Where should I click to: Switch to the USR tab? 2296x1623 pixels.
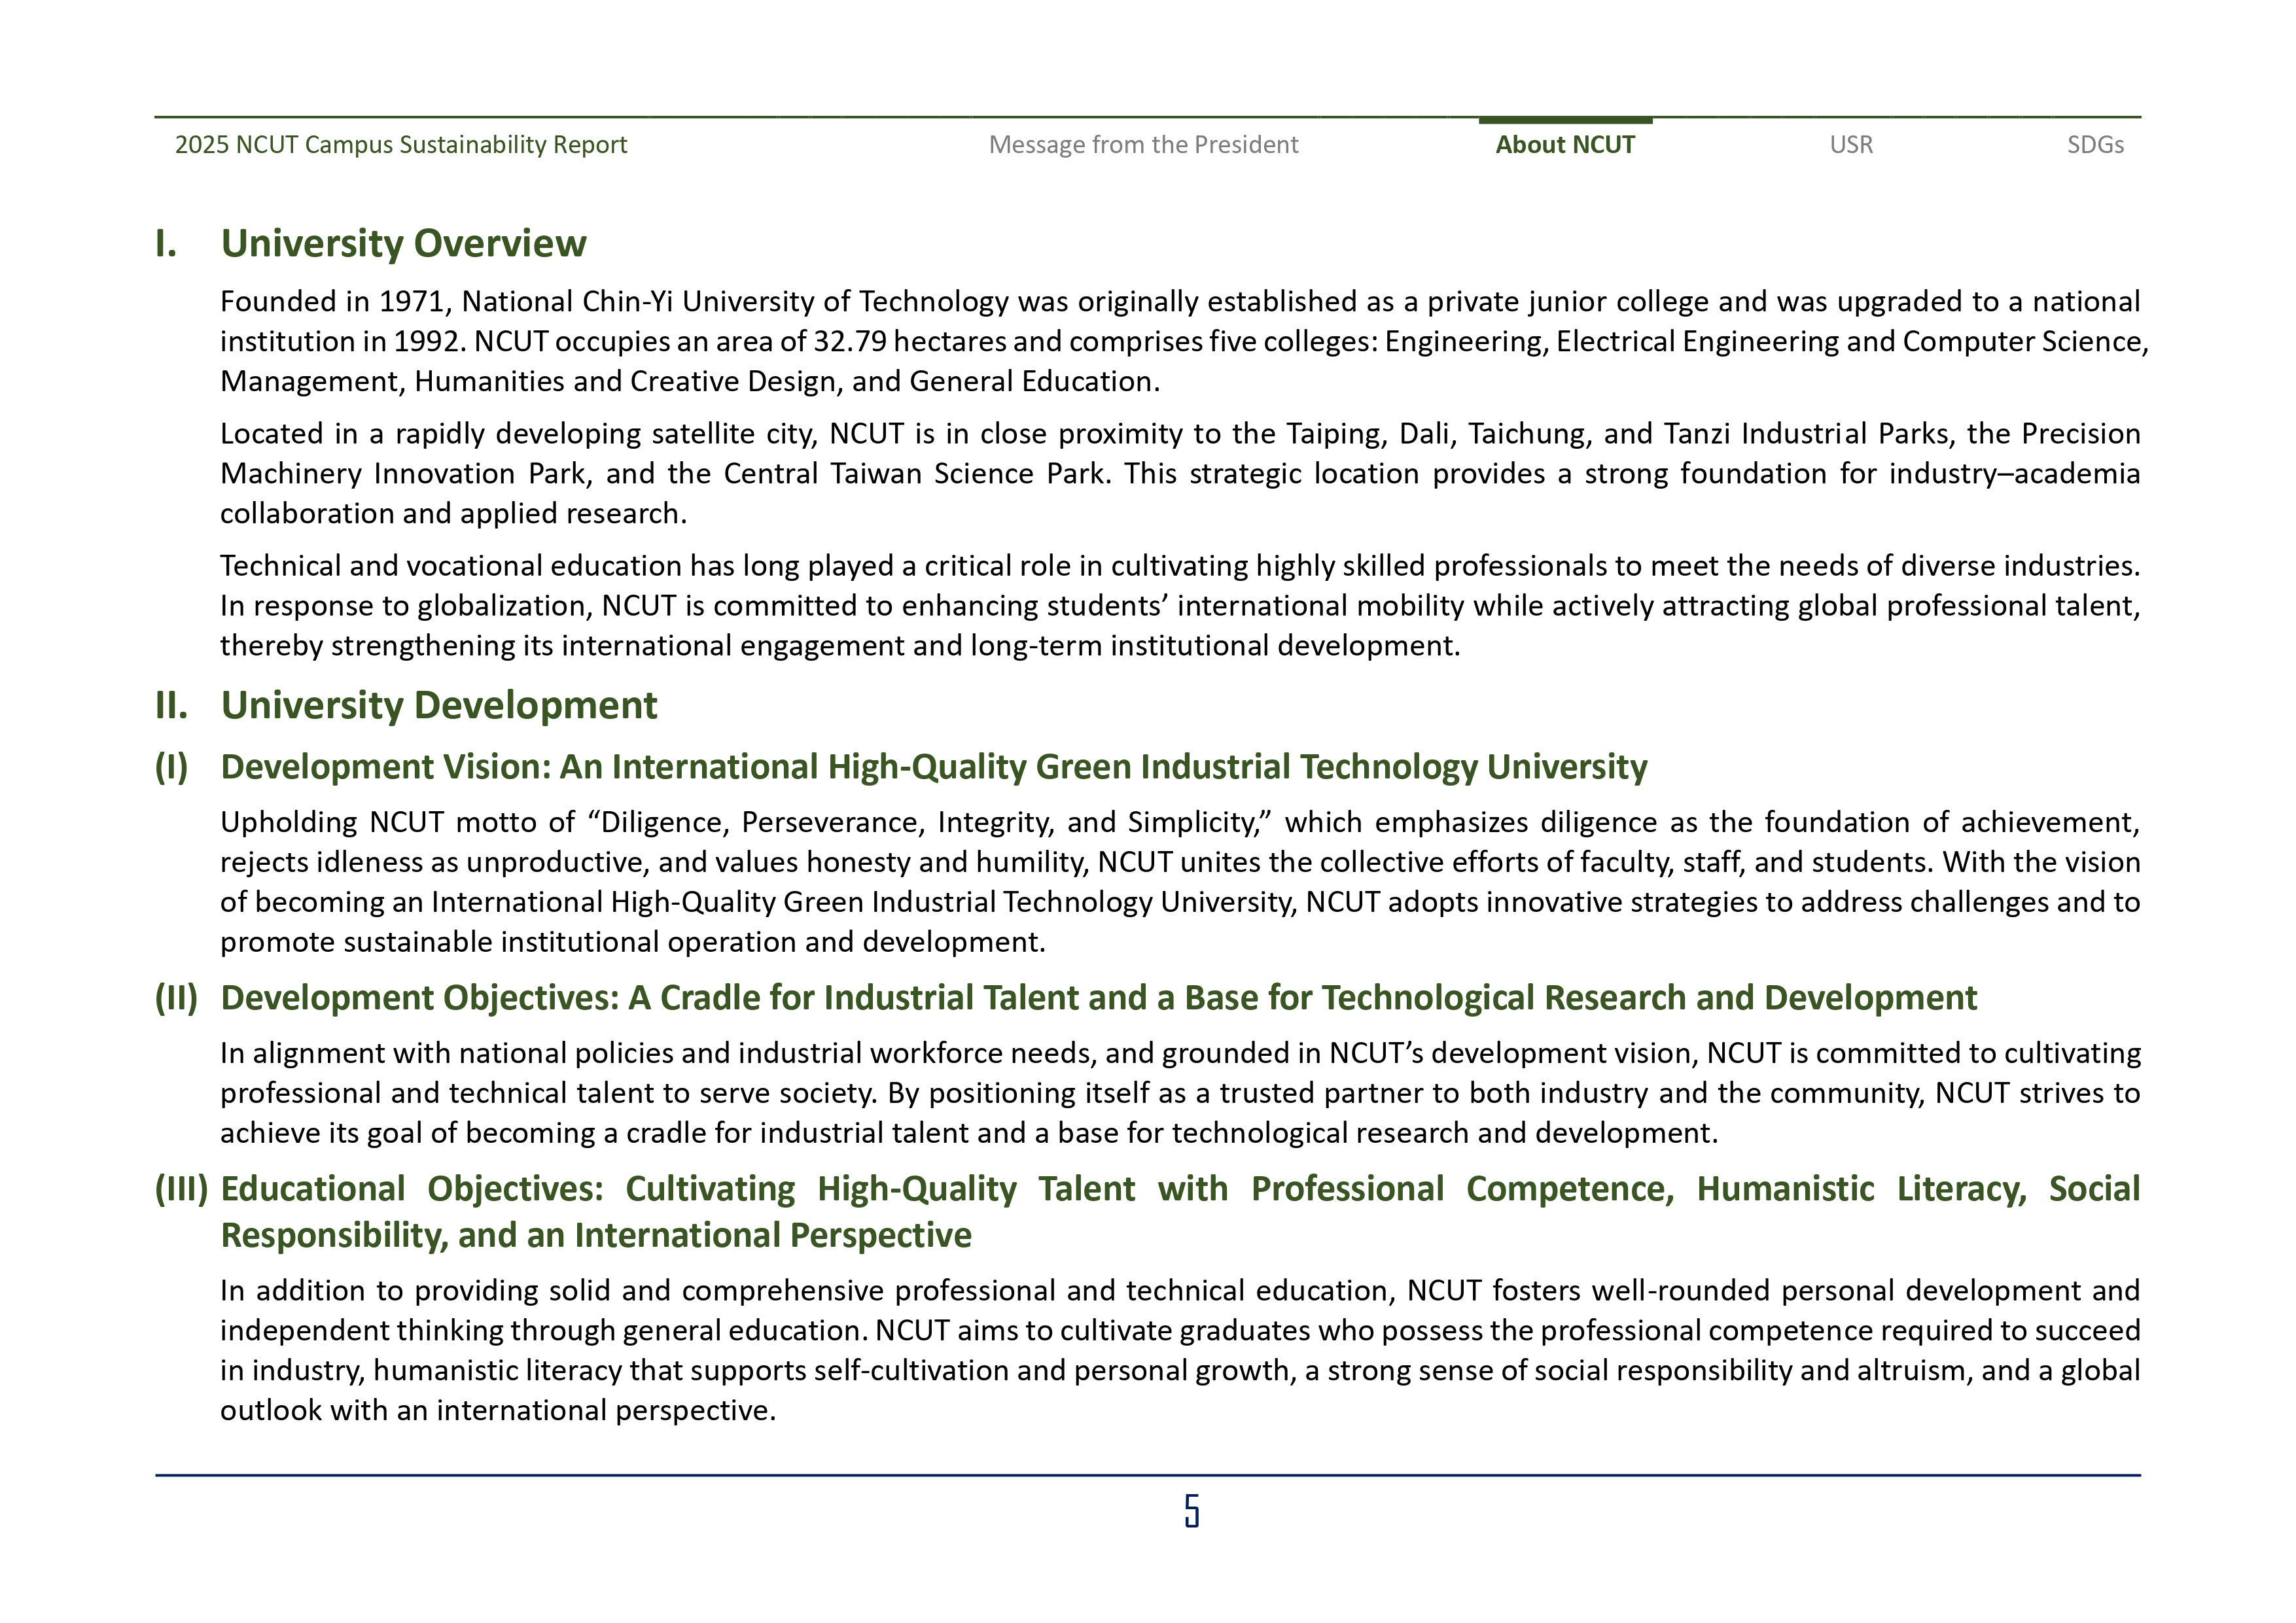(1851, 145)
